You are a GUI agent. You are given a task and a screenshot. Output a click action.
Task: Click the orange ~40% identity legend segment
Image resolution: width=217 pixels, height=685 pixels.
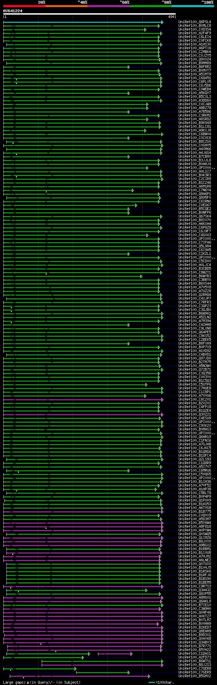click(66, 6)
